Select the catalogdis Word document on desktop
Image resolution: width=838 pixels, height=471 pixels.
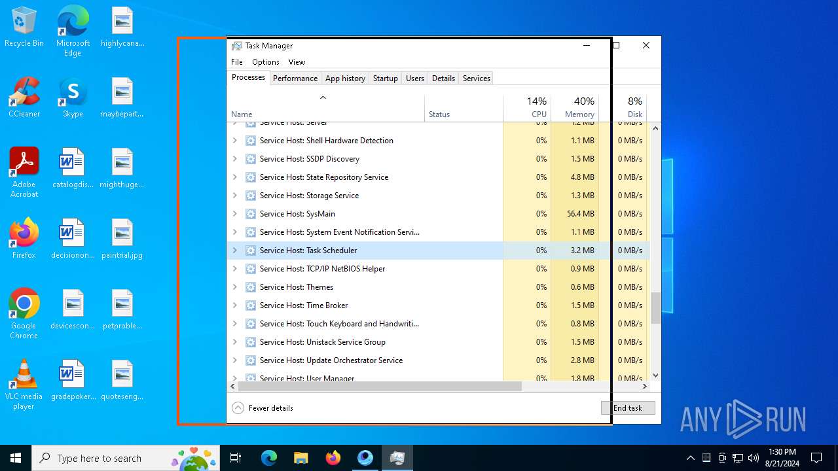73,169
